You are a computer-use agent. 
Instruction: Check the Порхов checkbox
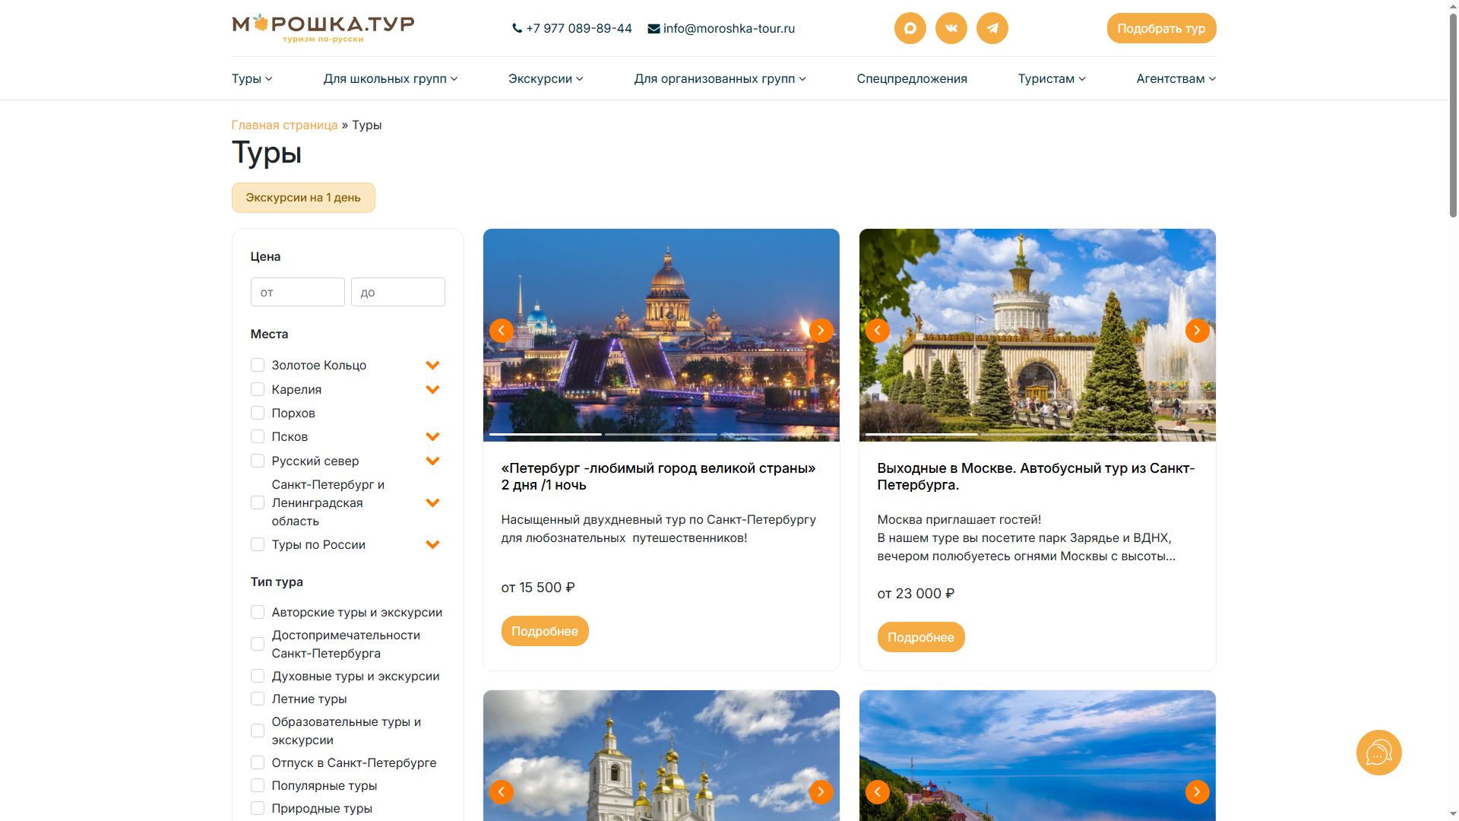pyautogui.click(x=258, y=413)
